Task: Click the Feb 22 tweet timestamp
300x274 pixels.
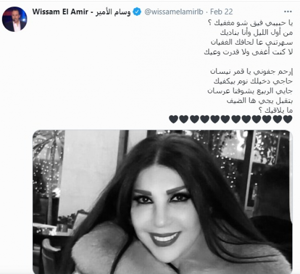Action: [x=222, y=12]
